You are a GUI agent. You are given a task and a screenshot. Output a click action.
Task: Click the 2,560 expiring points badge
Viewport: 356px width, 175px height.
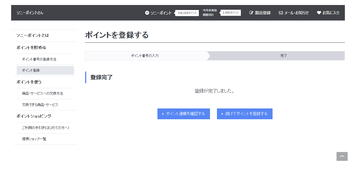coord(231,13)
